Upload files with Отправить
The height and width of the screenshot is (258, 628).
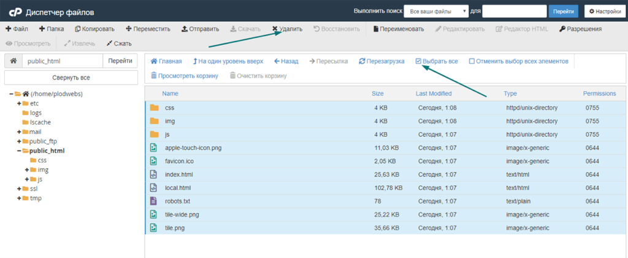pos(201,29)
